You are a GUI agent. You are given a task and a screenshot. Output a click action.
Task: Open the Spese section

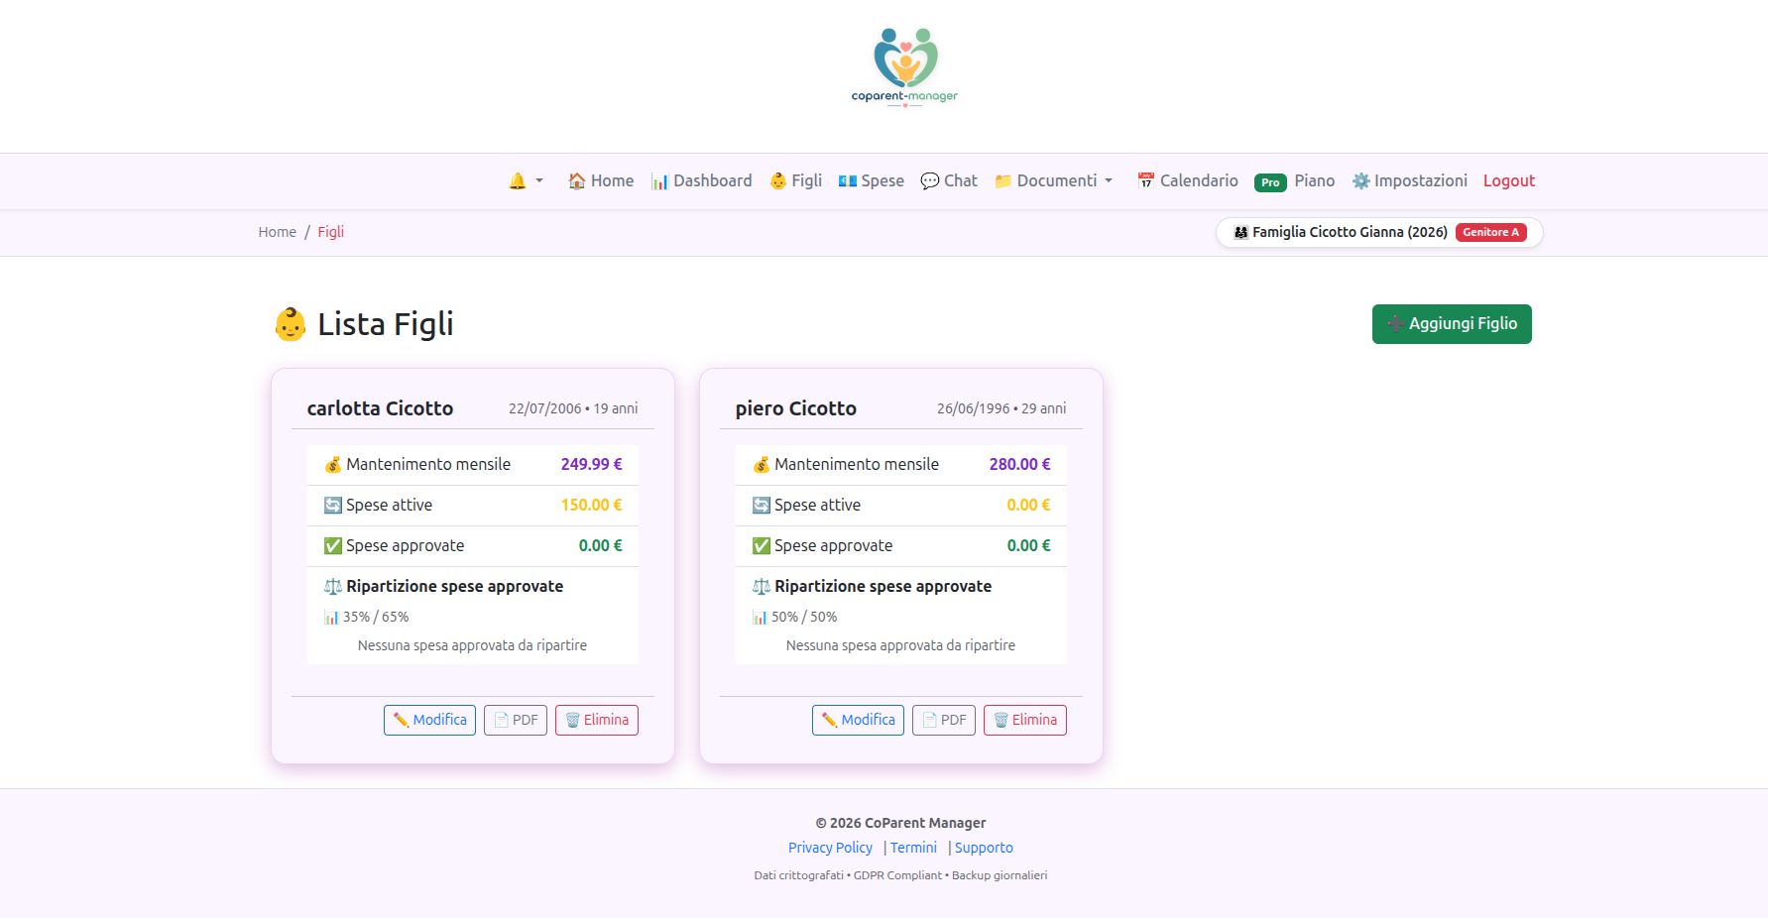872,181
